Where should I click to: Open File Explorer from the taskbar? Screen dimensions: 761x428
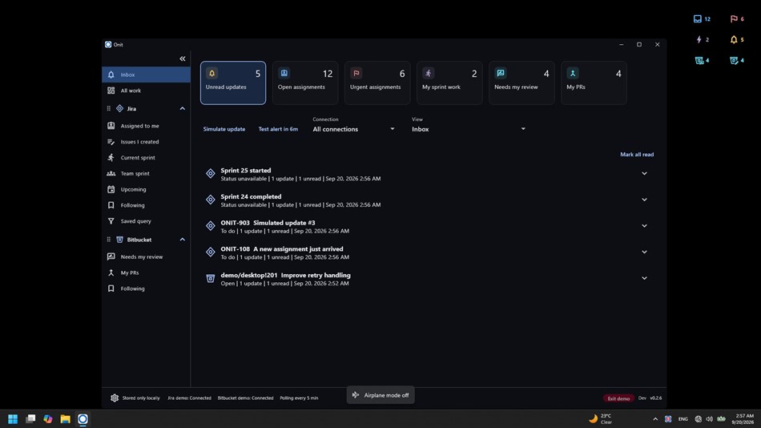point(66,419)
